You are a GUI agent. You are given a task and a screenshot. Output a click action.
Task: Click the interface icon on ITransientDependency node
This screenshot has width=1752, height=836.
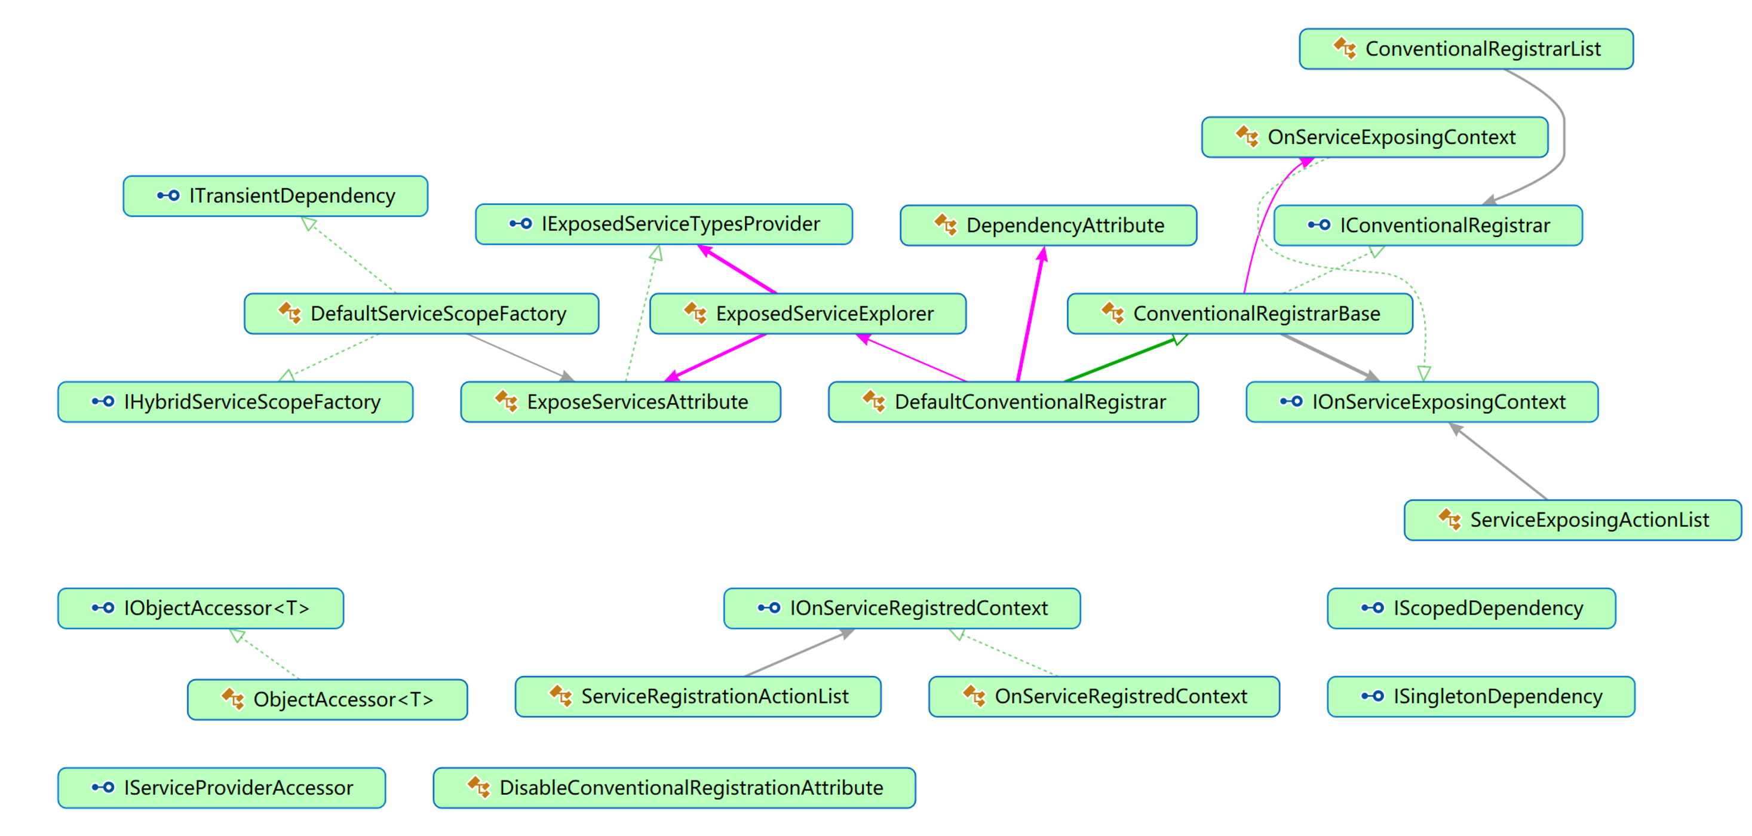point(168,196)
